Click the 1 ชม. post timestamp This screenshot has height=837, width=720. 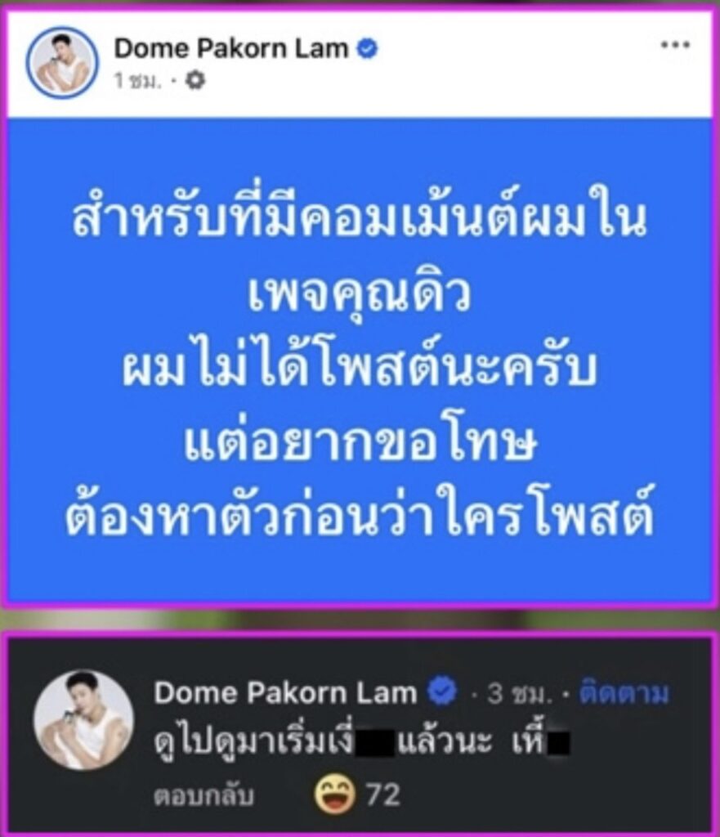tap(137, 81)
